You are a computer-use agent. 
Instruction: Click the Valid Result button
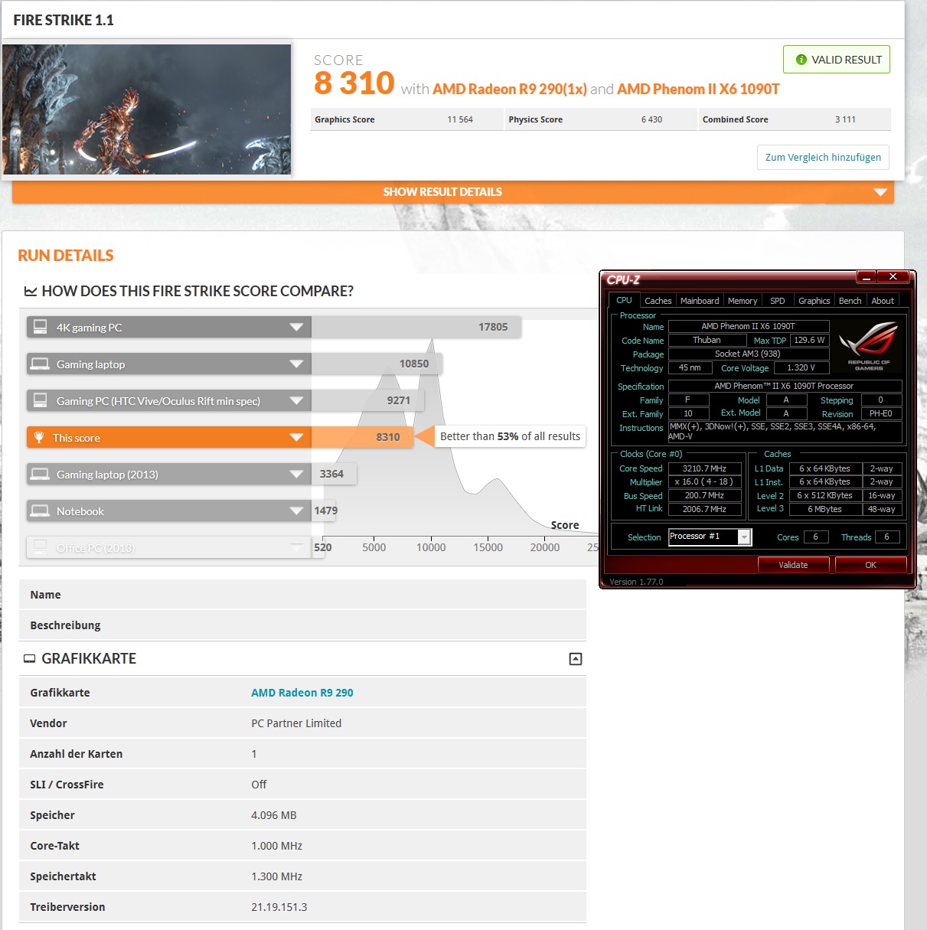click(837, 60)
